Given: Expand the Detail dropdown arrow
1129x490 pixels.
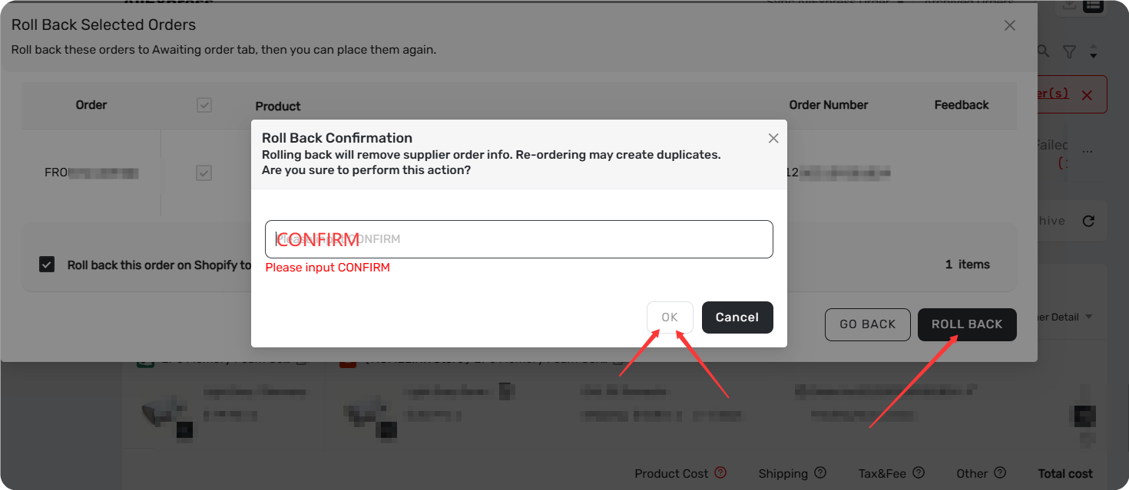Looking at the screenshot, I should coord(1089,317).
